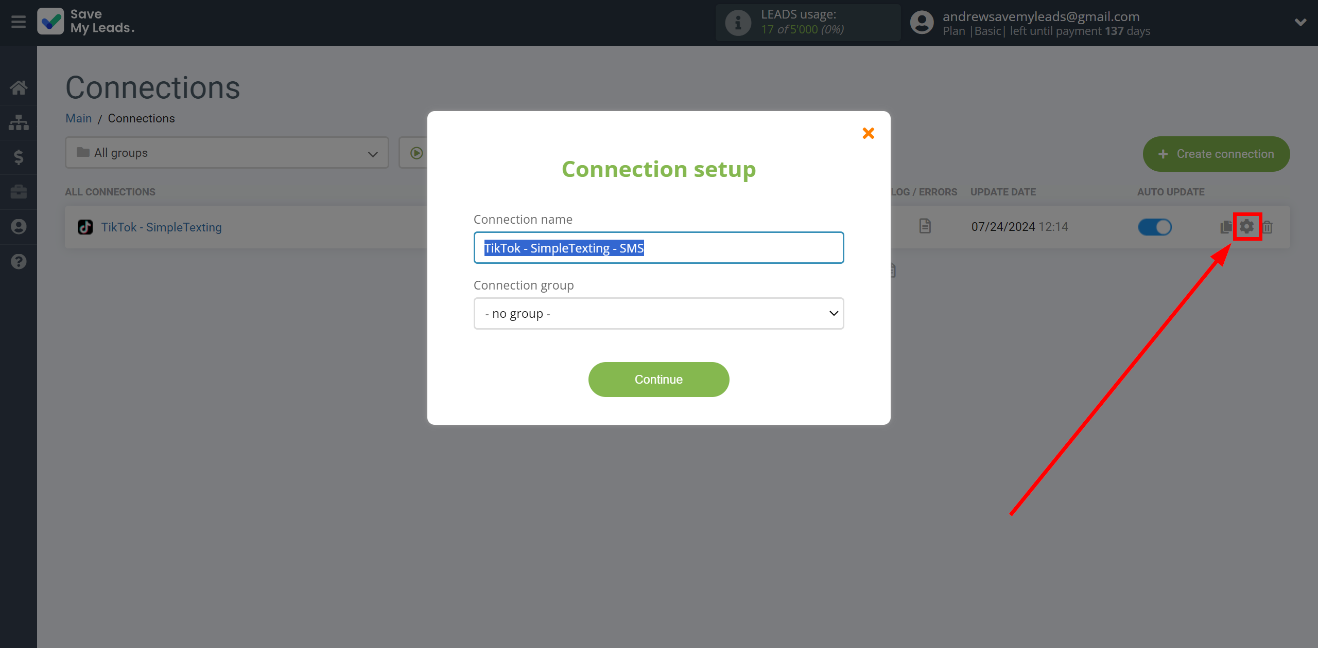Click Continue button to proceed with setup
The height and width of the screenshot is (648, 1318).
[658, 380]
